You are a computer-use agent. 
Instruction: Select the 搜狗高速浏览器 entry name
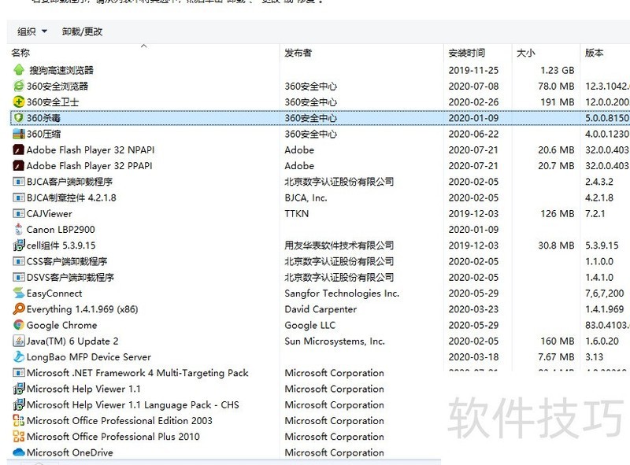pos(61,70)
